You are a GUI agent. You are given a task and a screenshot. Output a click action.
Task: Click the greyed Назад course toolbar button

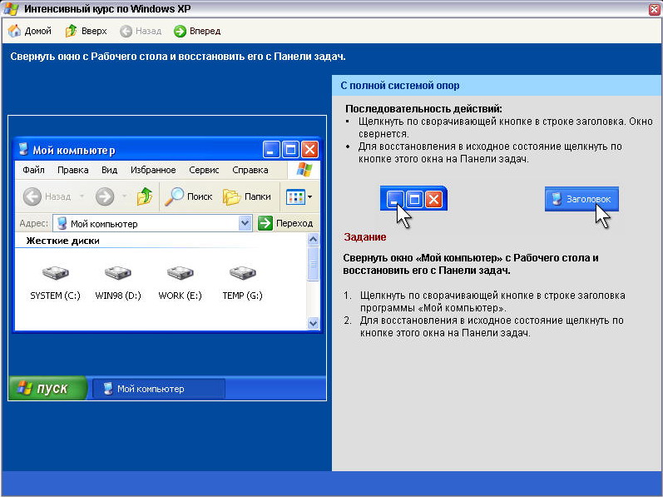(141, 31)
